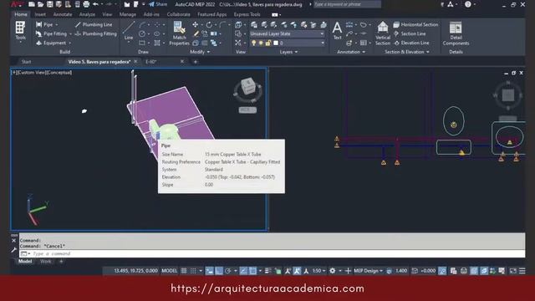Image resolution: width=535 pixels, height=301 pixels.
Task: Switch to the Start file tab
Action: 26,62
